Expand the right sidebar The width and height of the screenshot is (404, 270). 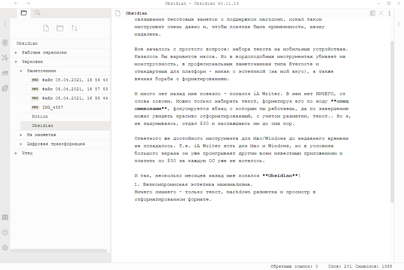point(399,24)
